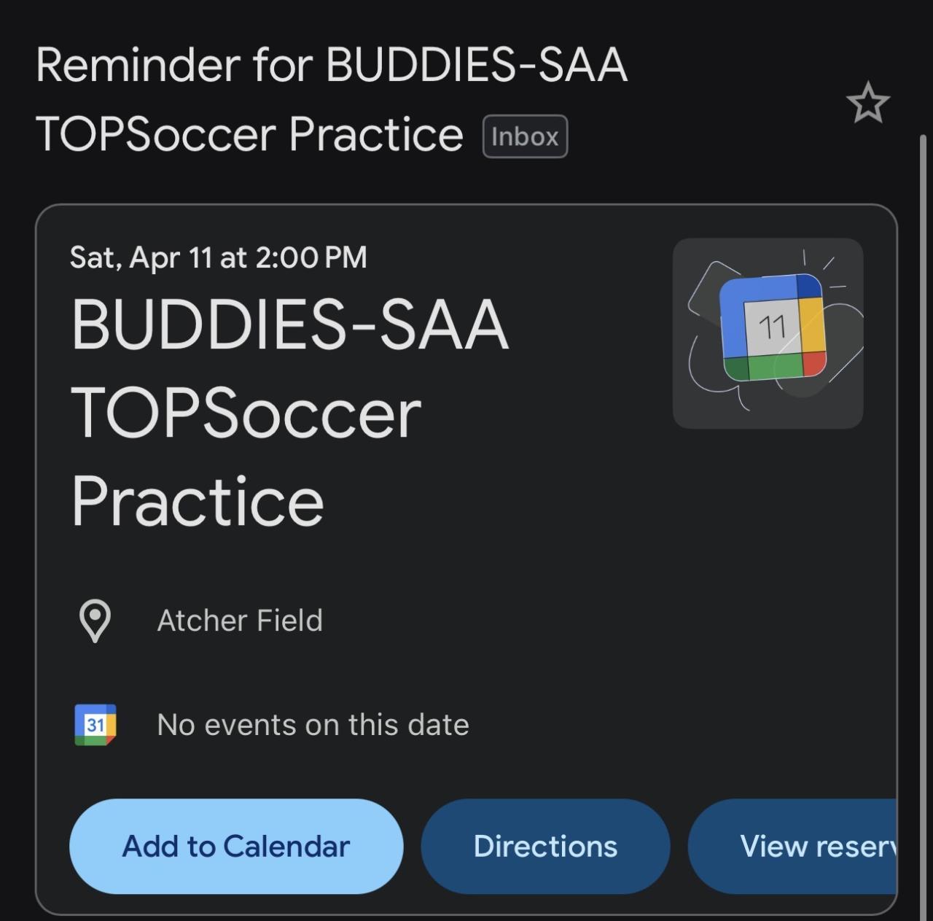Star this reminder email
The image size is (933, 921).
(868, 103)
